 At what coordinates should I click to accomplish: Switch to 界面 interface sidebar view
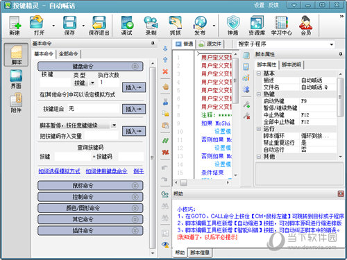coord(16,79)
